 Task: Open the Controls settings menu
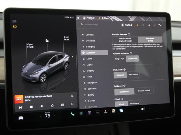coord(88,35)
